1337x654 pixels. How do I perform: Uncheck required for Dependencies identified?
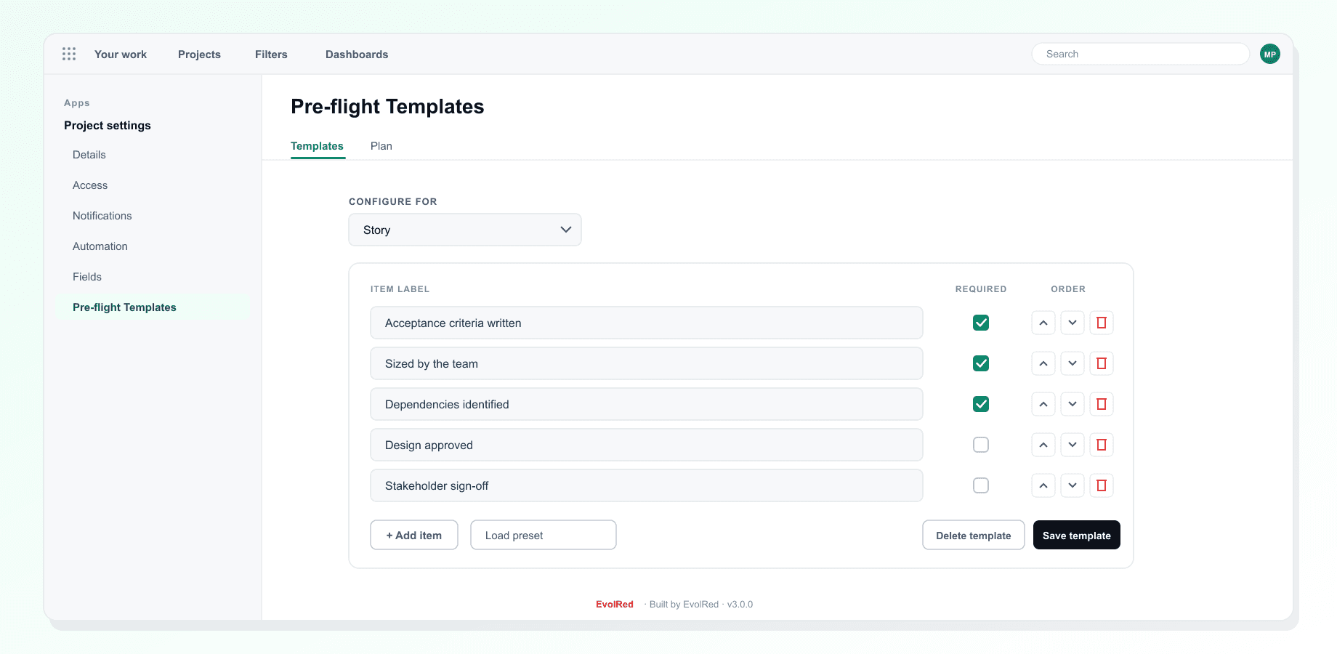(981, 404)
